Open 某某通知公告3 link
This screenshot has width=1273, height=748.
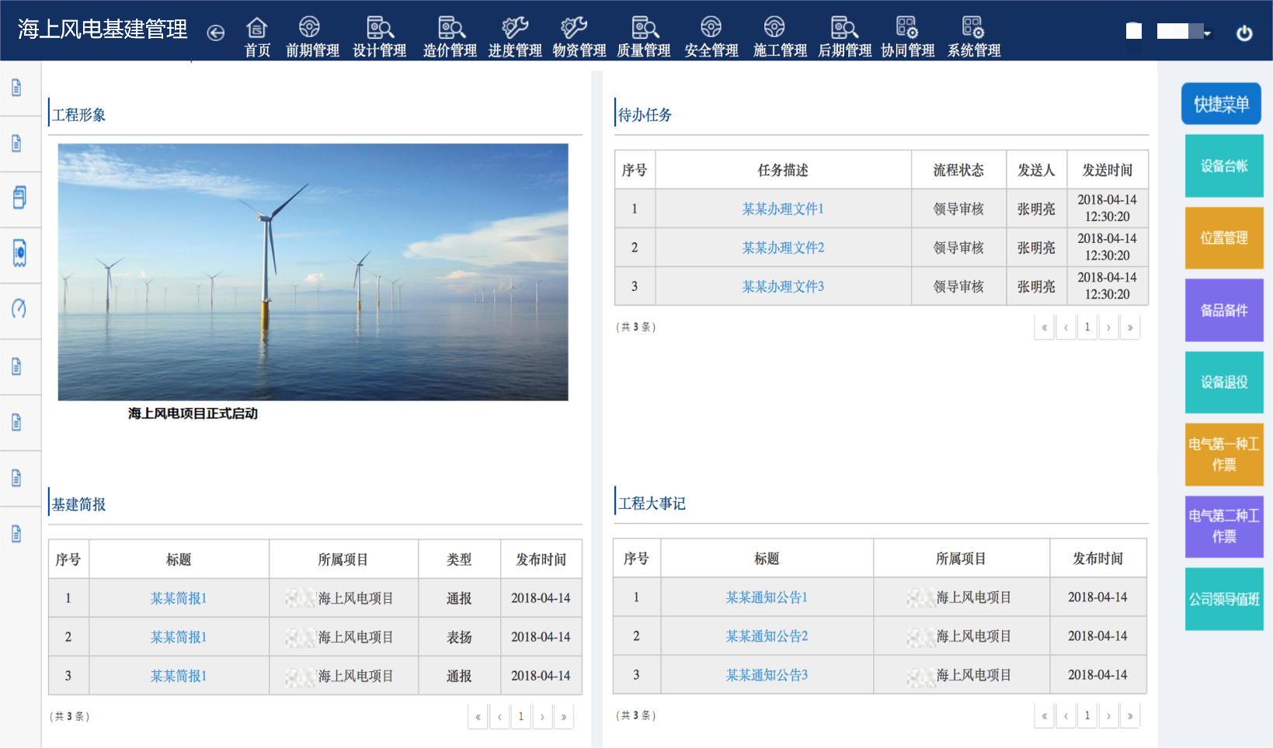point(766,675)
